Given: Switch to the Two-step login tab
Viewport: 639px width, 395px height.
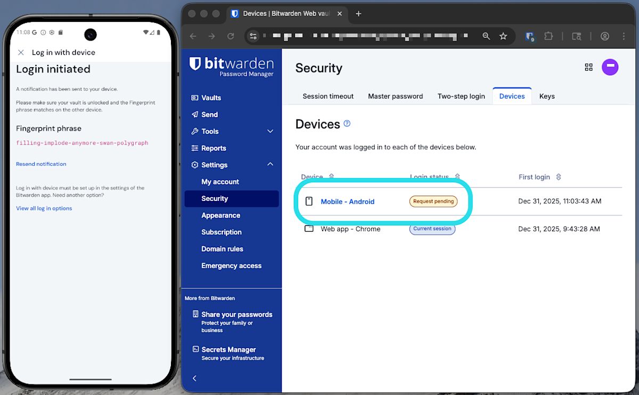Looking at the screenshot, I should [461, 96].
